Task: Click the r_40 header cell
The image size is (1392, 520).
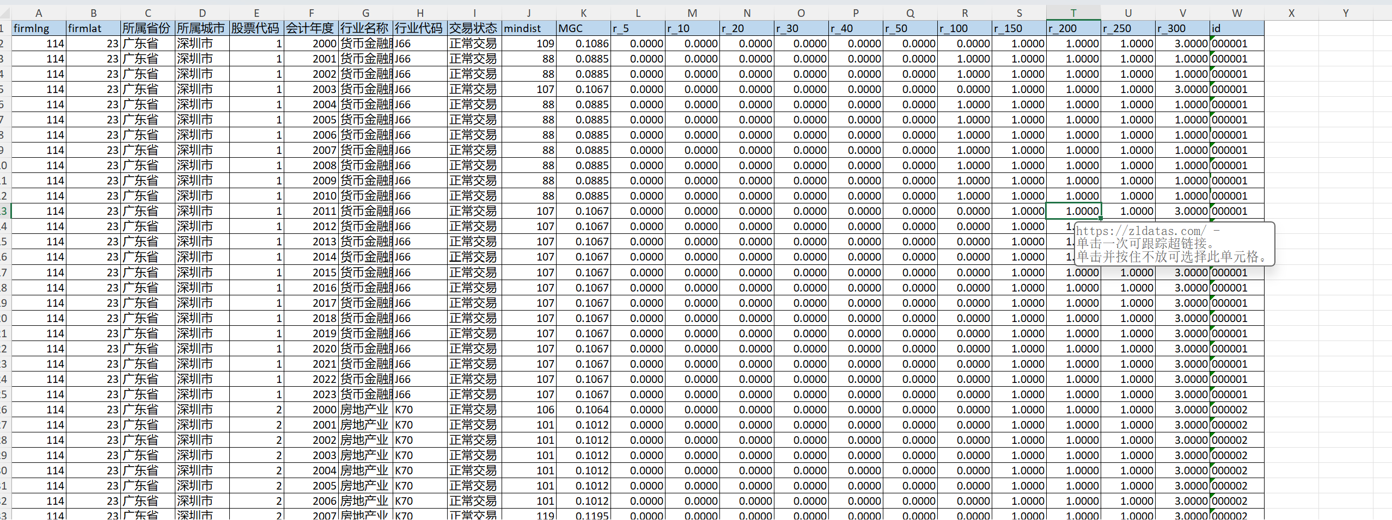Action: pos(856,28)
